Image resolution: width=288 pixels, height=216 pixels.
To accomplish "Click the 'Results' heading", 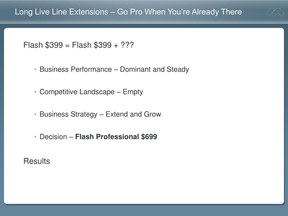I will (37, 161).
